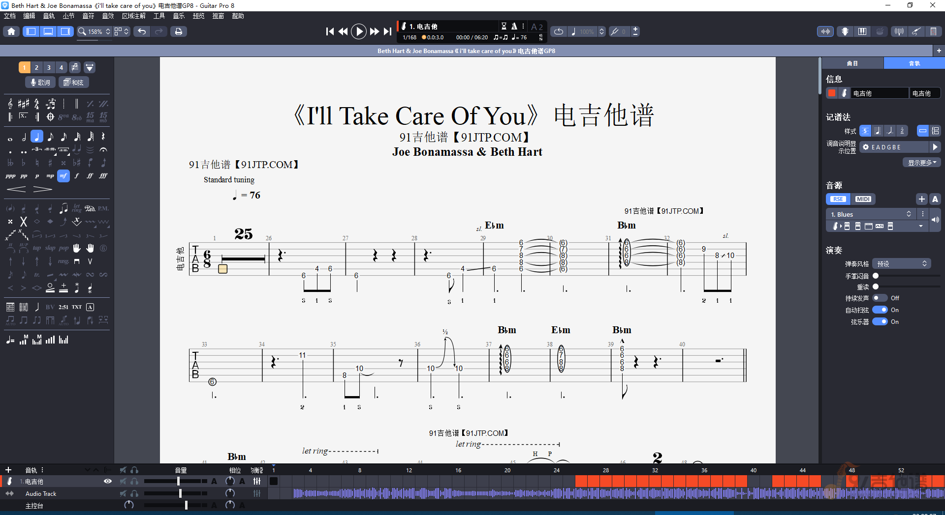Open the time signature tool
945x515 pixels.
pos(37,104)
